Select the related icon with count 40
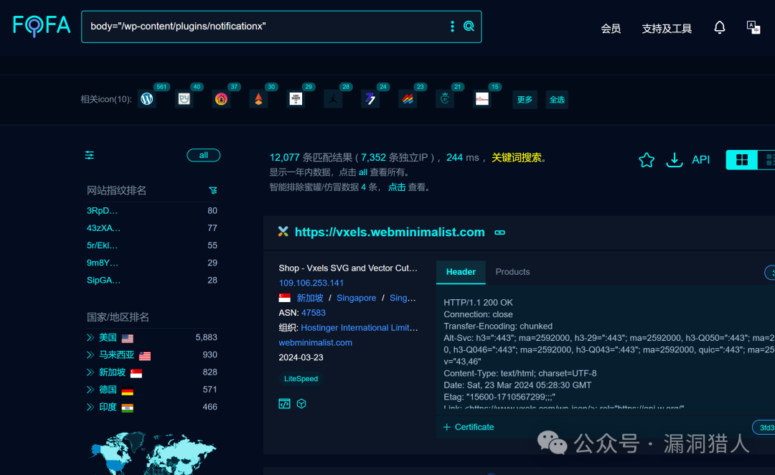Viewport: 775px width, 475px height. click(184, 99)
